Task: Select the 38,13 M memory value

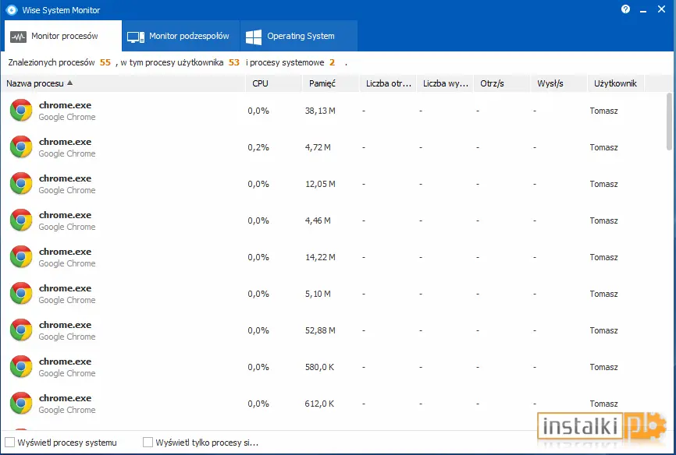Action: pyautogui.click(x=320, y=111)
